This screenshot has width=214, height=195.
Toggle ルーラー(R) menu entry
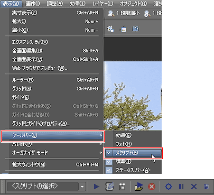pos(53,80)
